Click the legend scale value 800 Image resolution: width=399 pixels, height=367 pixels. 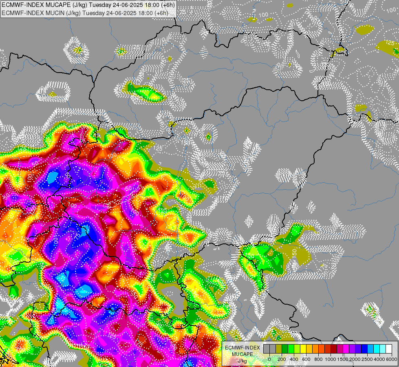tap(318, 359)
